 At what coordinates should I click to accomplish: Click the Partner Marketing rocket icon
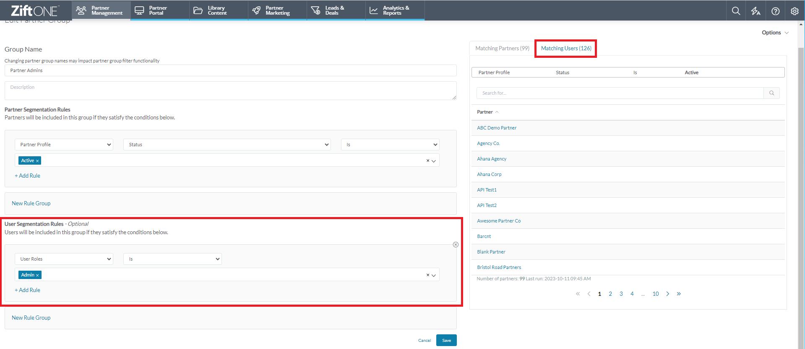click(x=256, y=10)
